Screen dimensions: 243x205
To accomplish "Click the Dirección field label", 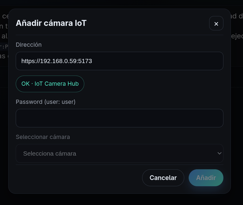I will 28,45.
